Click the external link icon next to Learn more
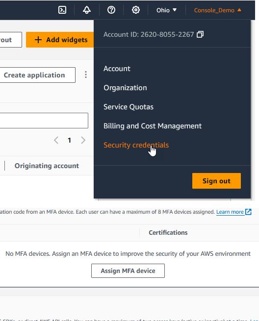The width and height of the screenshot is (259, 321). (248, 212)
